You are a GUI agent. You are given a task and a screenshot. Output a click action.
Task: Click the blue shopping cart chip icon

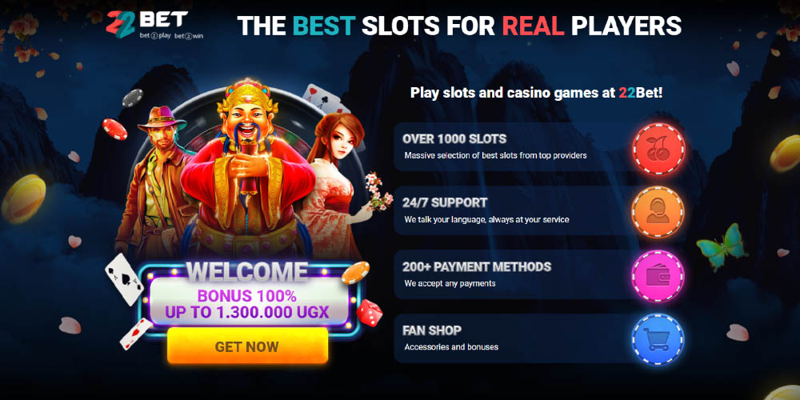(658, 338)
